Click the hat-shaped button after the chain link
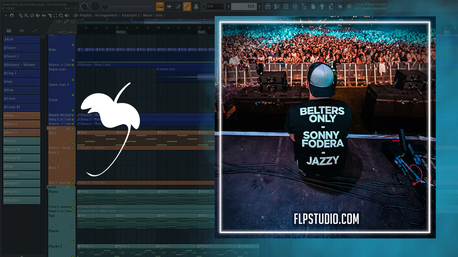The image size is (458, 257). click(x=196, y=6)
